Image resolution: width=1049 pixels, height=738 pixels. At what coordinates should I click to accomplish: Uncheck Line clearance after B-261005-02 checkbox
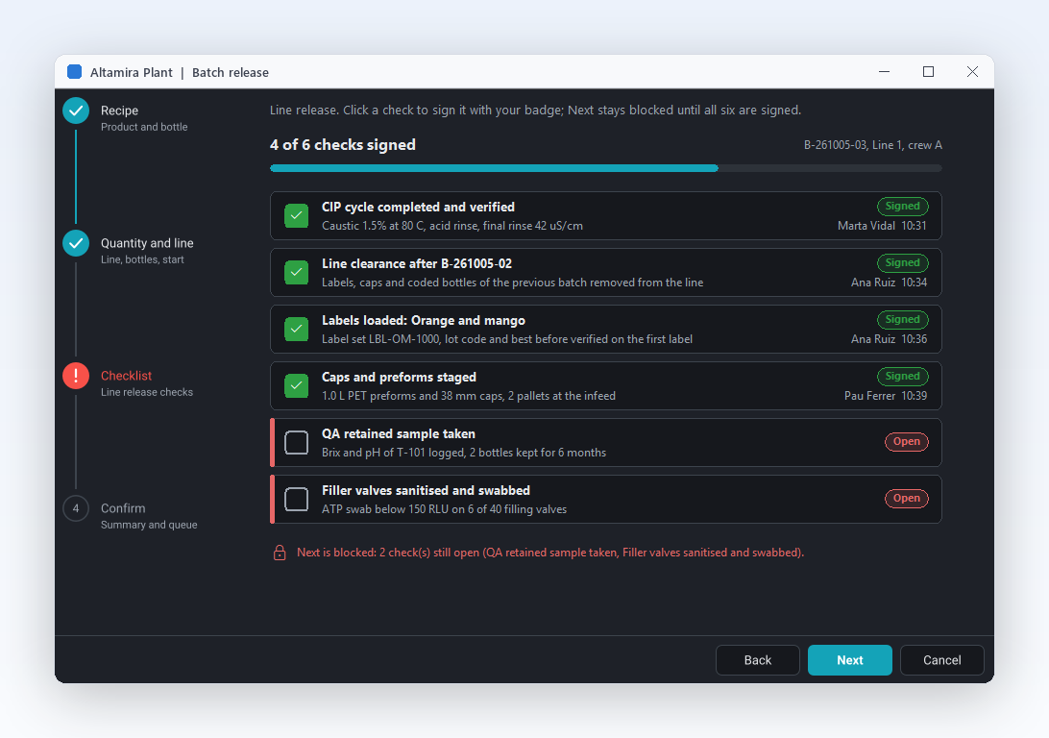pyautogui.click(x=297, y=272)
